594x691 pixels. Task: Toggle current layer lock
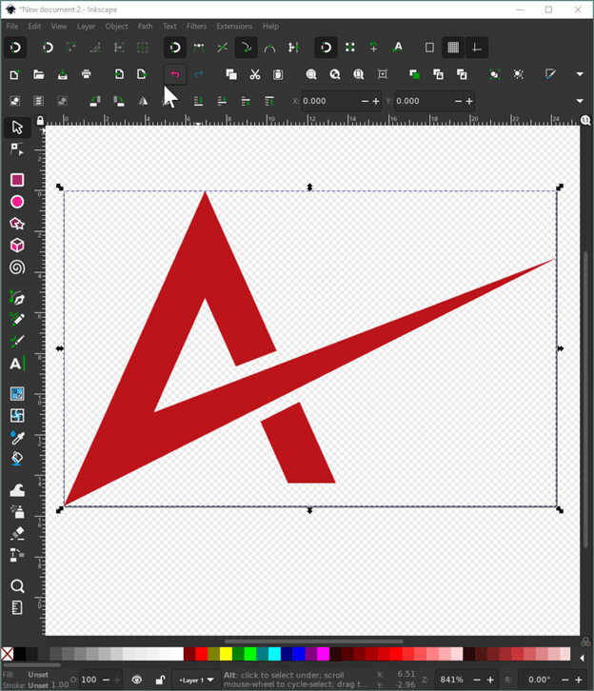160,680
